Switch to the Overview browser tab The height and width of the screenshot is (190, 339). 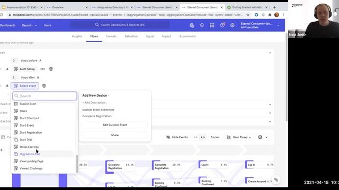tap(67, 7)
